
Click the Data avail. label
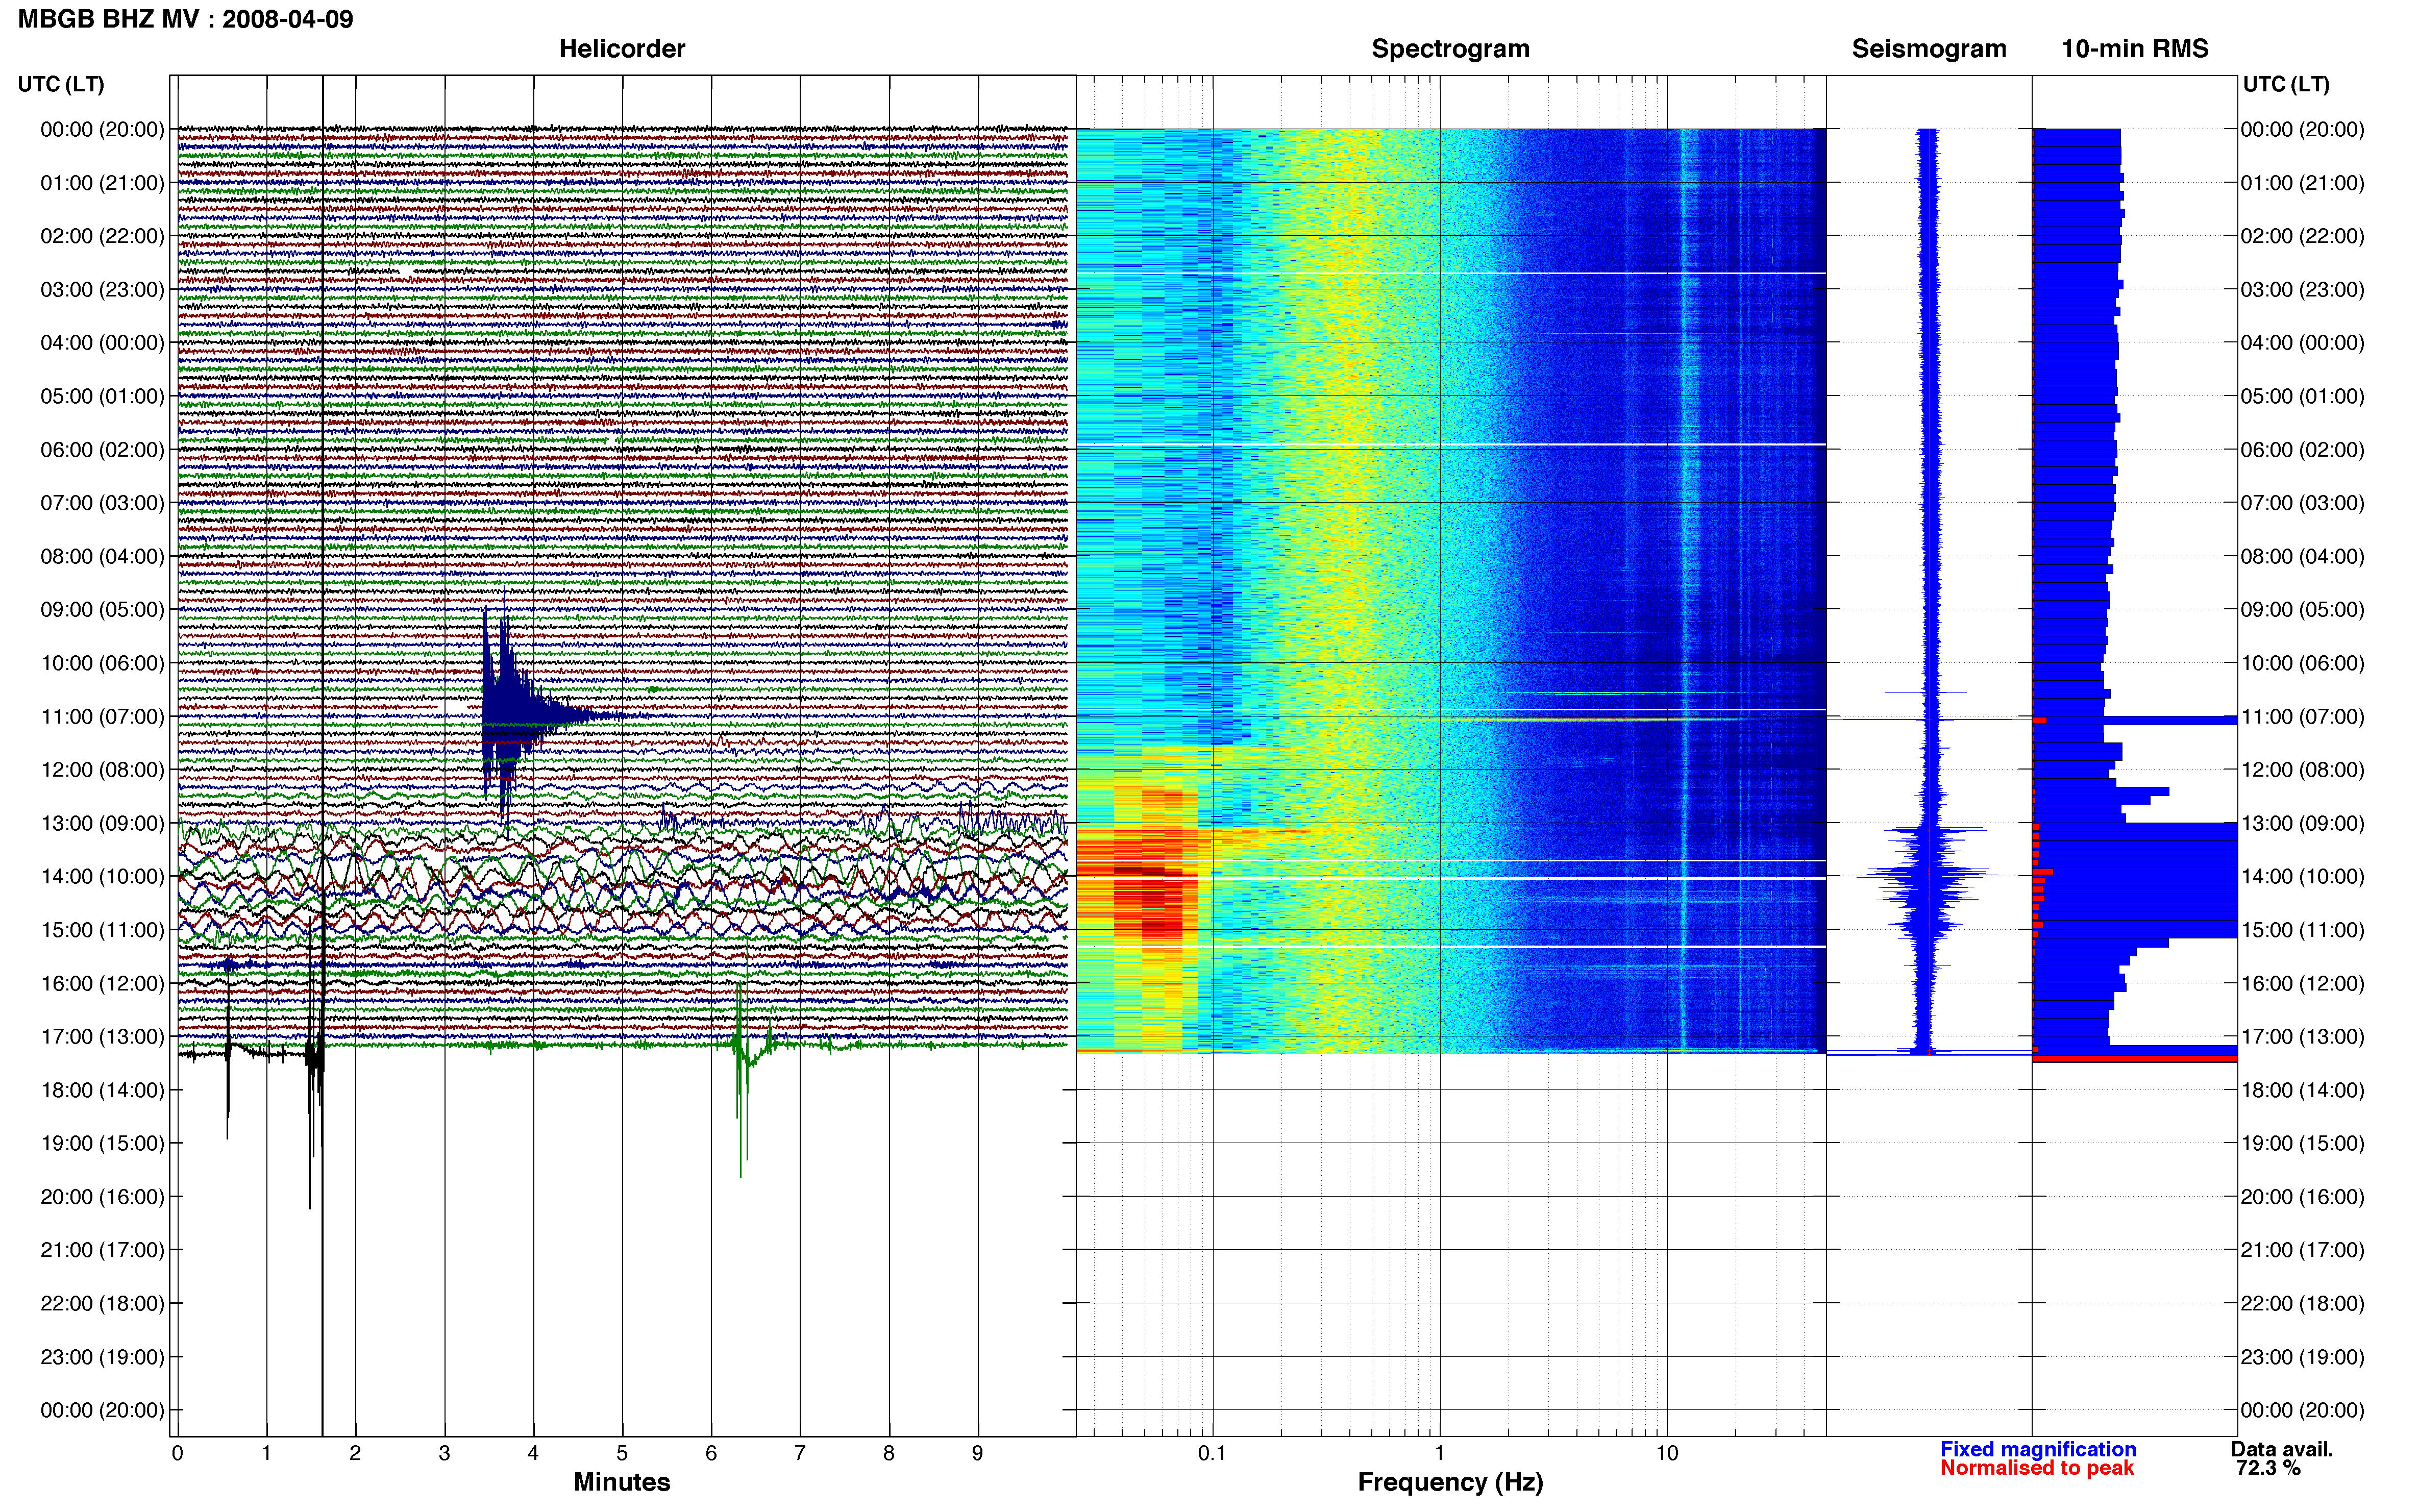coord(2282,1449)
